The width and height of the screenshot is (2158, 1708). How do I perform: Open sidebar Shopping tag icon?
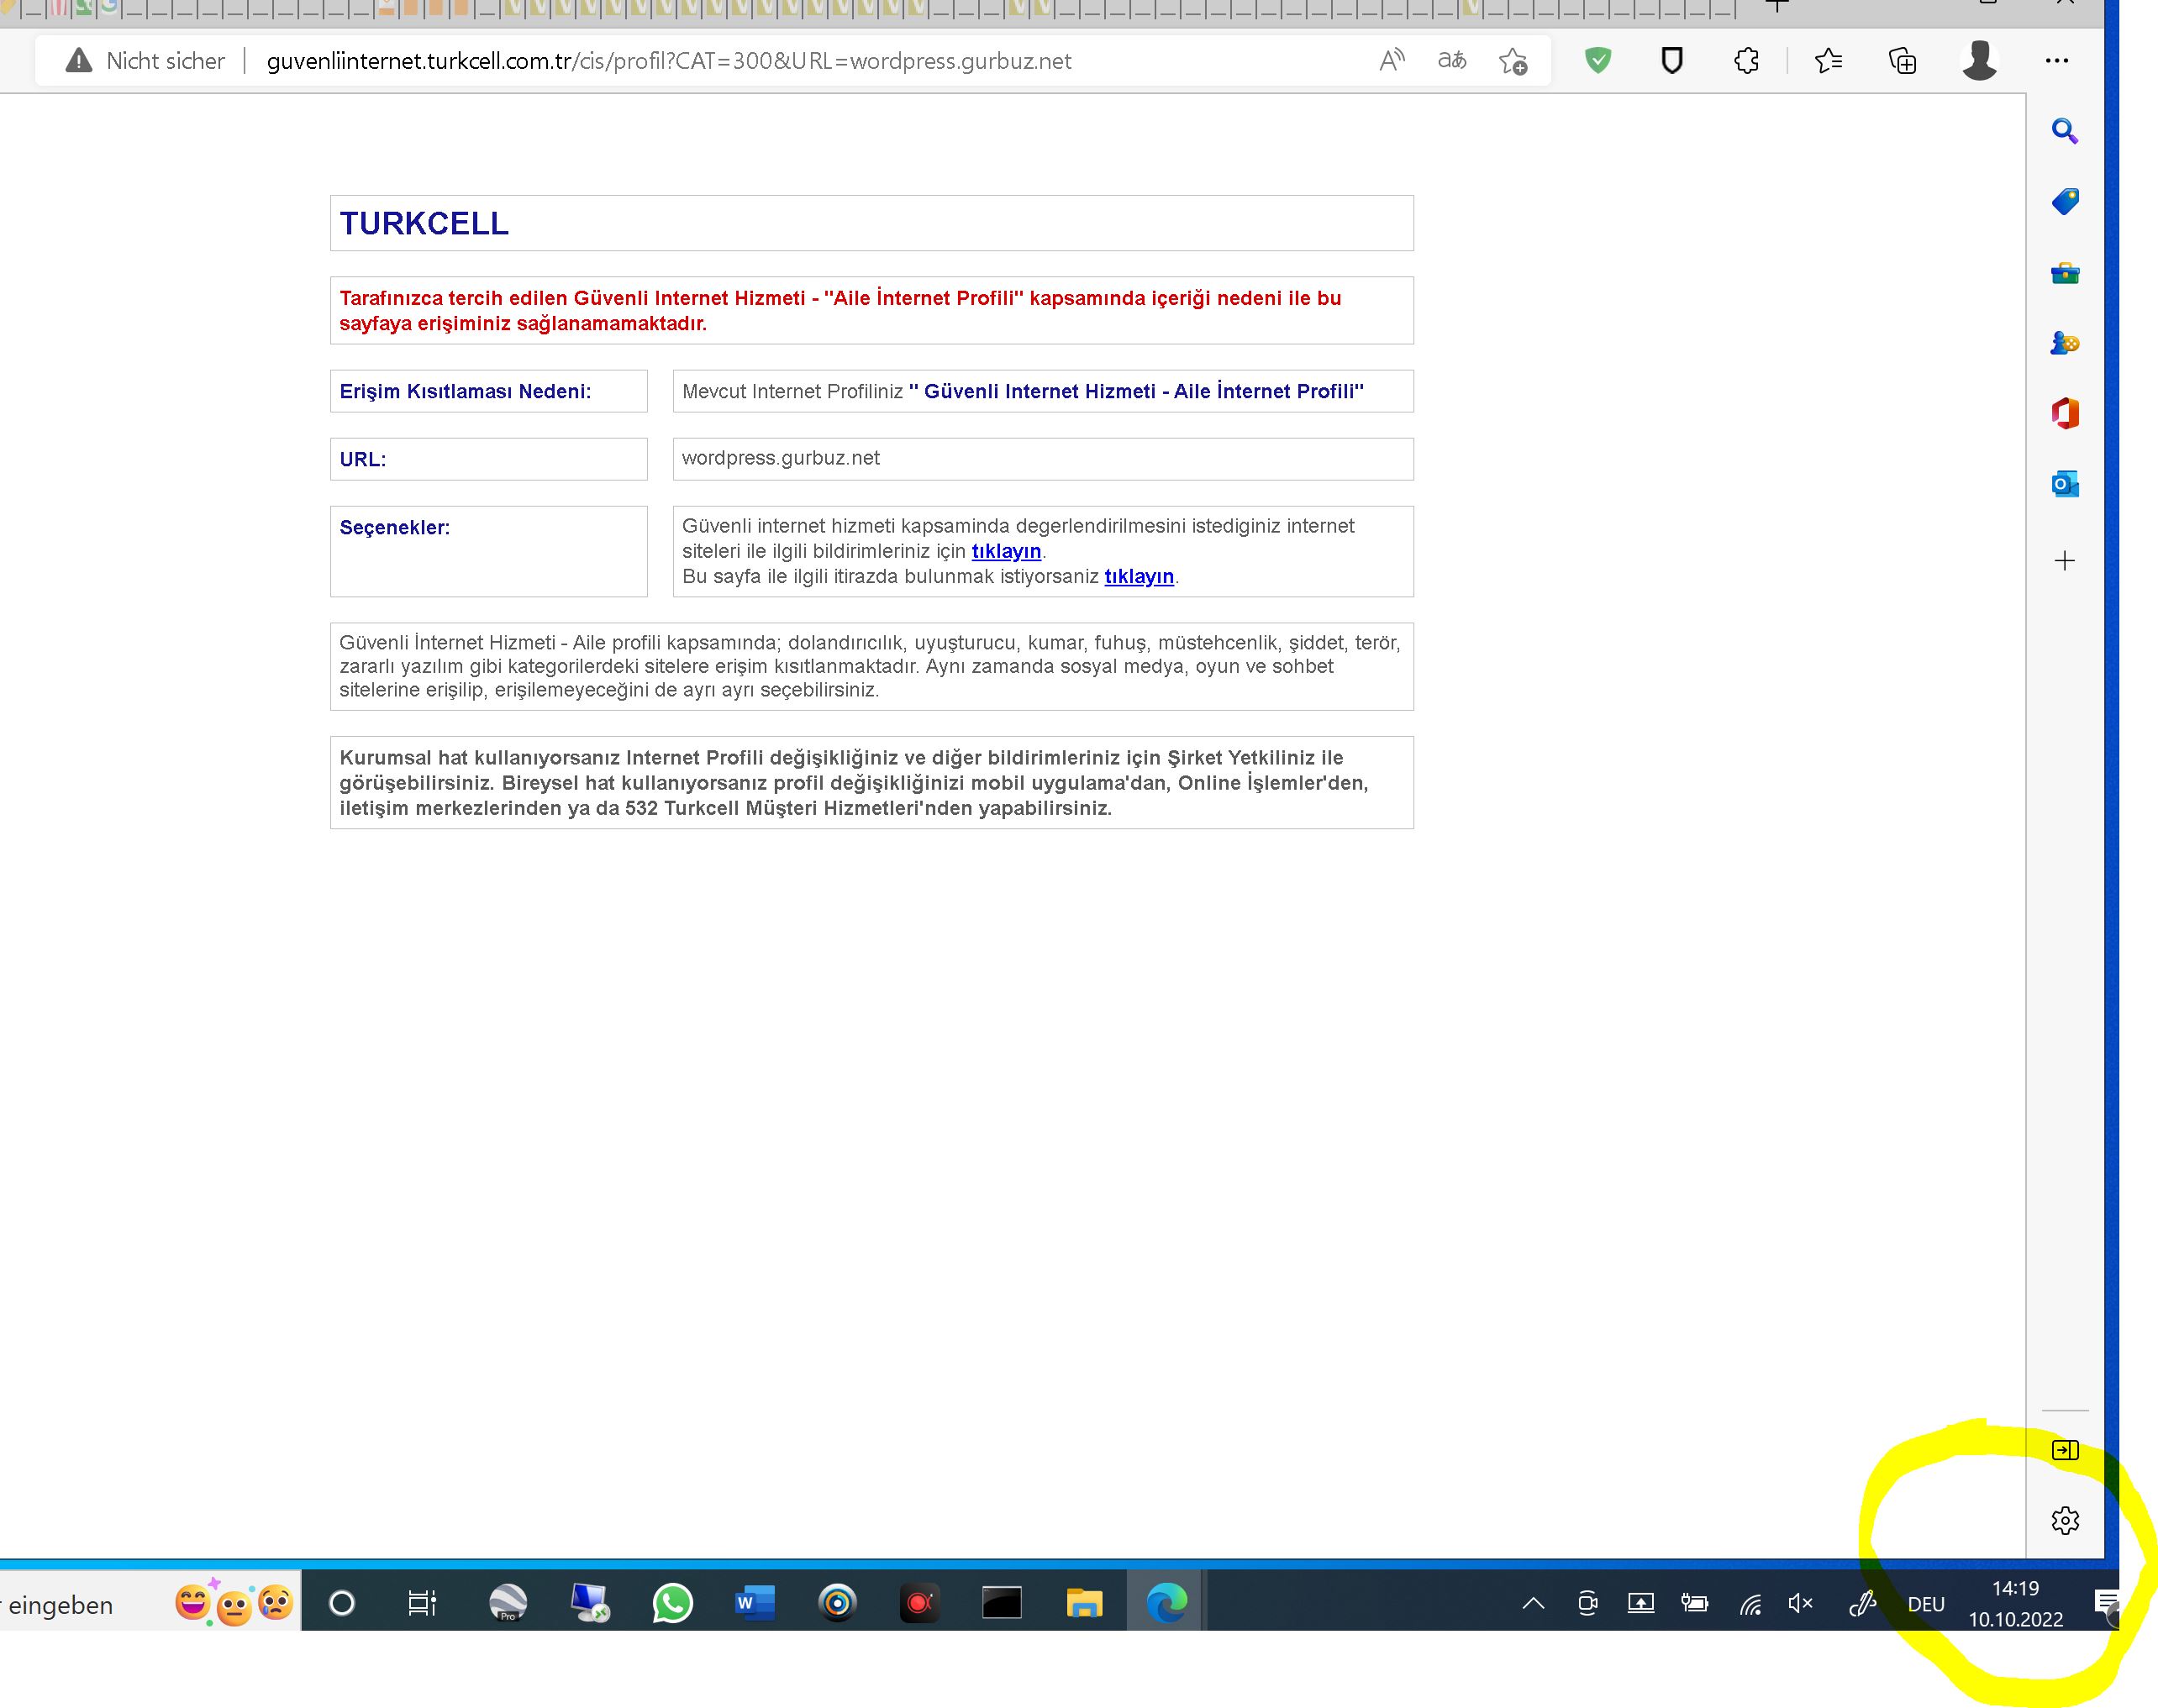point(2065,201)
